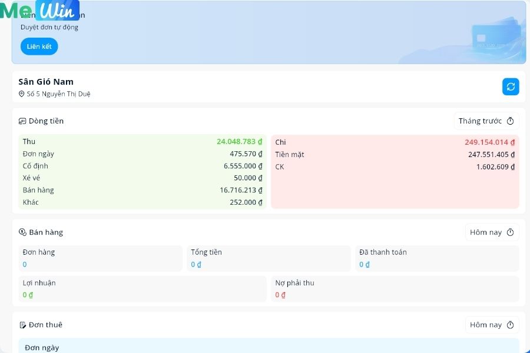Image resolution: width=530 pixels, height=353 pixels.
Task: Open the Hôm nay filter in Bán hàng
Action: click(x=492, y=232)
